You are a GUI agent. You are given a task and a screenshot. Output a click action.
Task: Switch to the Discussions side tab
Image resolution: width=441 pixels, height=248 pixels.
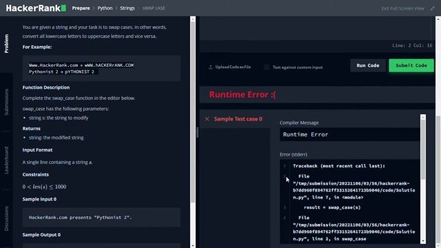tap(6, 218)
